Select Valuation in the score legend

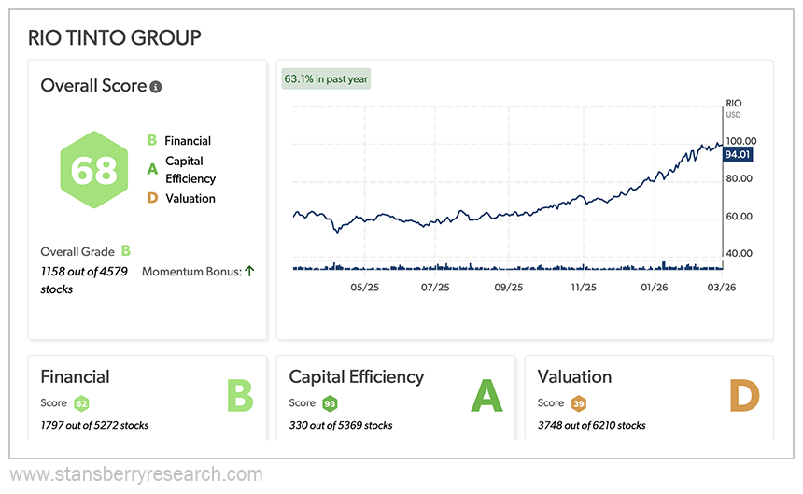pyautogui.click(x=190, y=198)
